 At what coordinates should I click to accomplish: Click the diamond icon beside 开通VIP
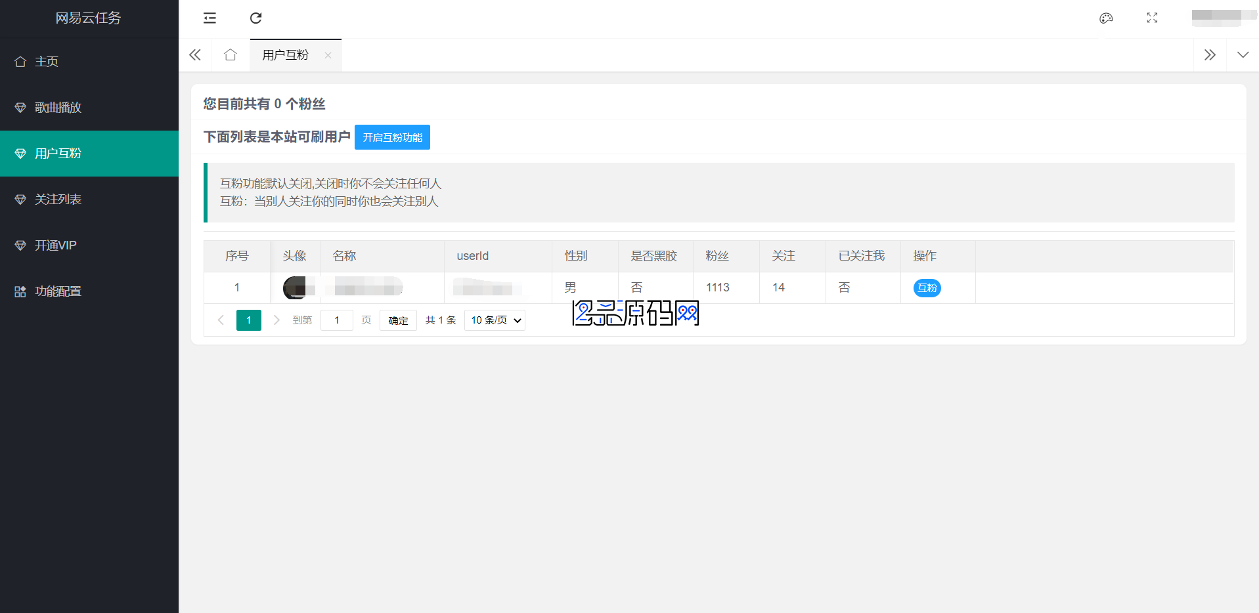(x=20, y=245)
